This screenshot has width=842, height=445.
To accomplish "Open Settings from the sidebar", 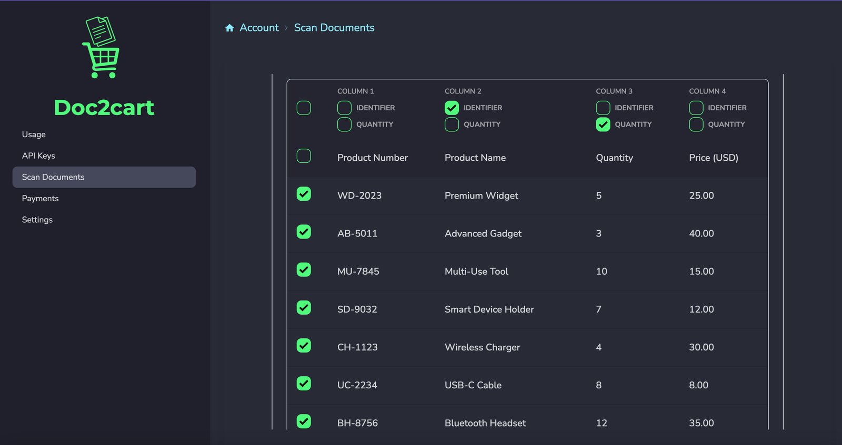I will (x=37, y=220).
